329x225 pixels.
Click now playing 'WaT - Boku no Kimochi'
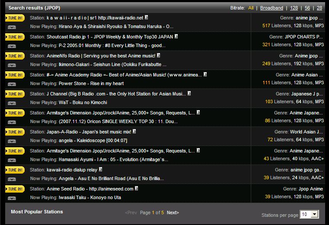(83, 102)
